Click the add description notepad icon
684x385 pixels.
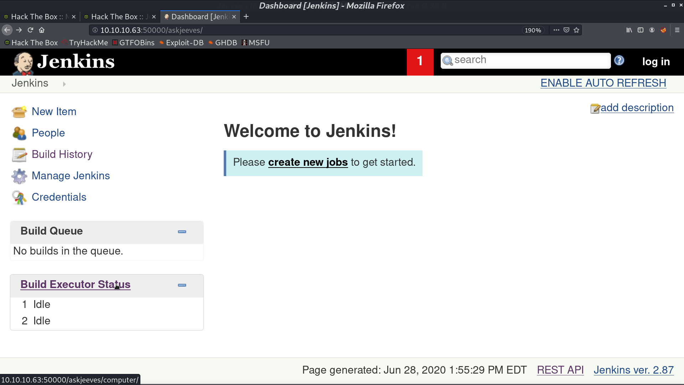(x=595, y=108)
